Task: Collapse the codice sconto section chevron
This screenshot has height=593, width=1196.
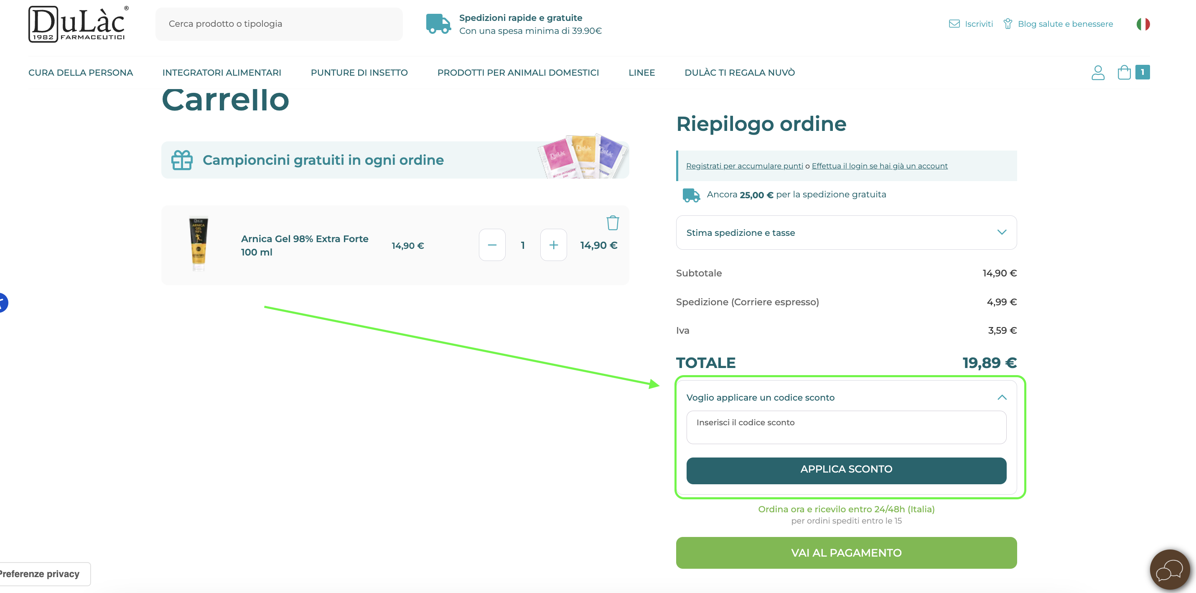Action: [x=1001, y=397]
